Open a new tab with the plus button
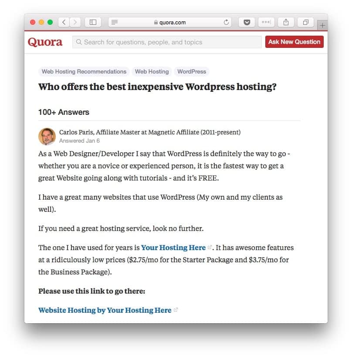The height and width of the screenshot is (358, 352). tap(322, 25)
